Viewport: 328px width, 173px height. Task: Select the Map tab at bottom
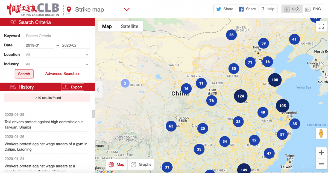coord(116,165)
